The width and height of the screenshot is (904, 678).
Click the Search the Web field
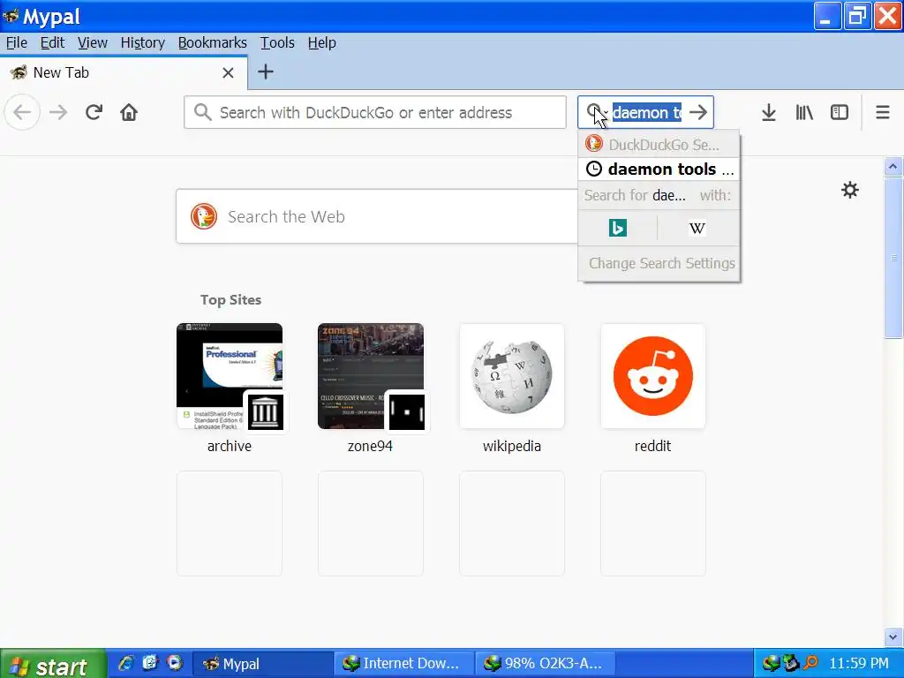coord(378,217)
